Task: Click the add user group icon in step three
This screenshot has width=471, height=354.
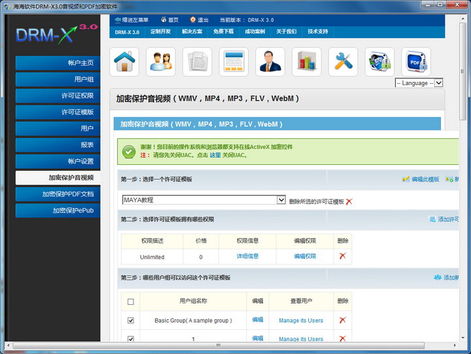Action: (x=438, y=277)
